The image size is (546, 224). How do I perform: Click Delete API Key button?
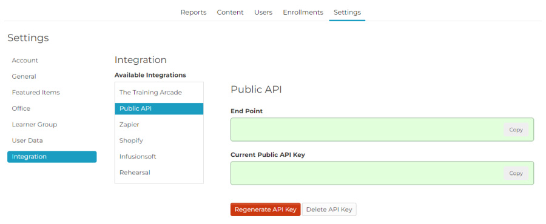coord(329,209)
